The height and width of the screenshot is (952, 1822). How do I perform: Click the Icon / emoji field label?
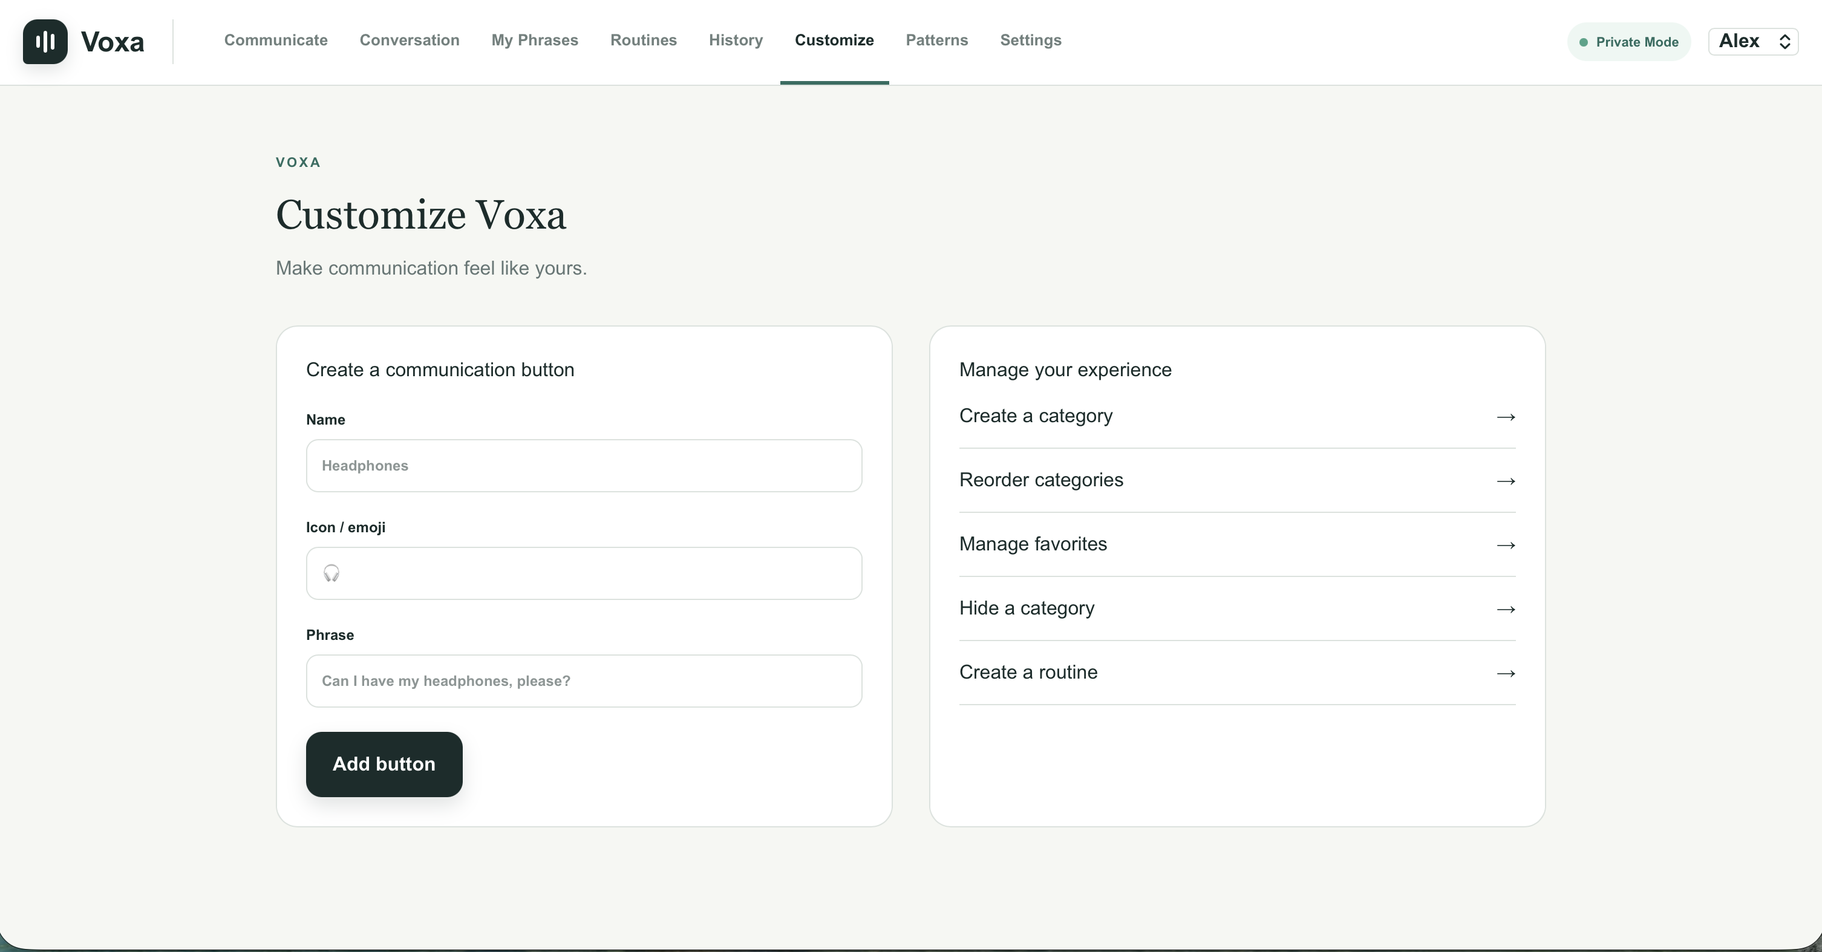pos(346,527)
